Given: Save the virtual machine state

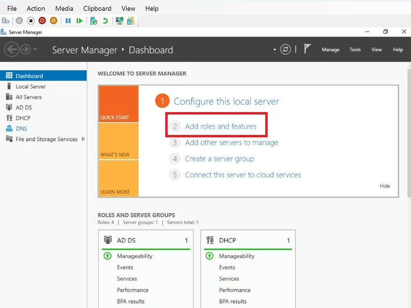Looking at the screenshot, I should (54, 20).
